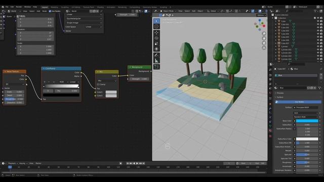324x182 pixels.
Task: Open the Tool properties tab icon
Action: coord(270,70)
